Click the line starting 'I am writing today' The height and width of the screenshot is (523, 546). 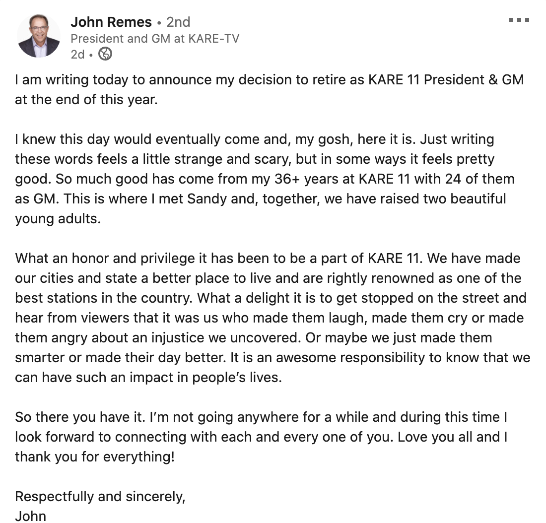pos(269,80)
